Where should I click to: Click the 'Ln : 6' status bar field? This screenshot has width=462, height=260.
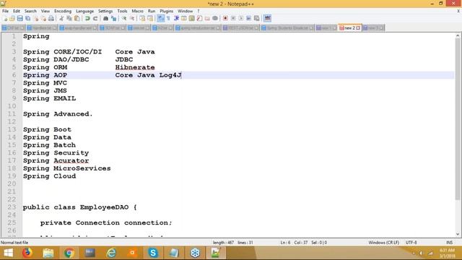(x=285, y=243)
